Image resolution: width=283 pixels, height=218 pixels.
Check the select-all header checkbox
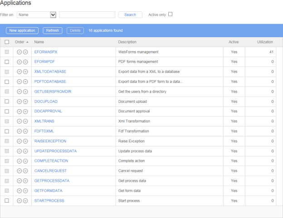click(6, 42)
